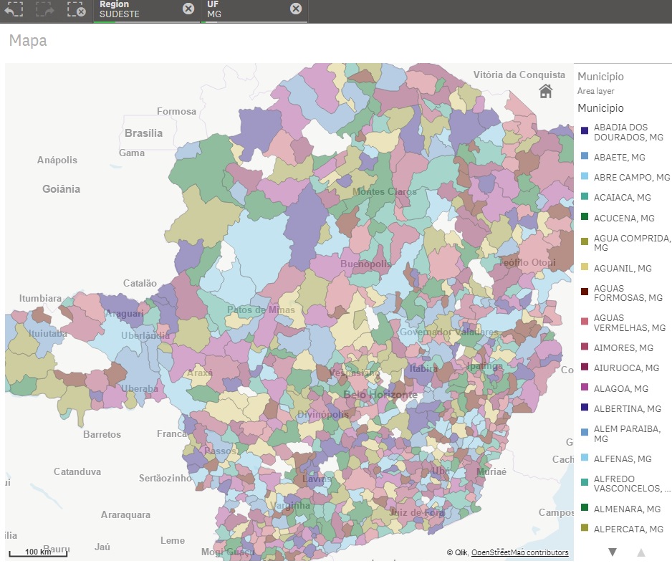Viewport: 672px width, 566px height.
Task: Click Goiânia label on map
Action: tap(62, 189)
